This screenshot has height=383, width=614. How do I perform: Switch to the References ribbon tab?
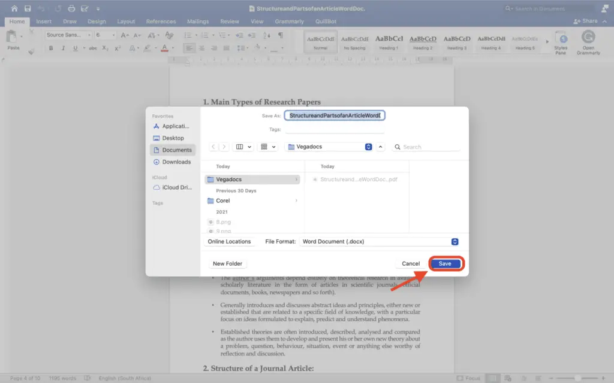161,22
